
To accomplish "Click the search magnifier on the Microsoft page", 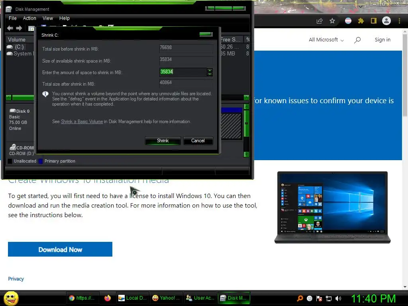I will click(x=357, y=40).
